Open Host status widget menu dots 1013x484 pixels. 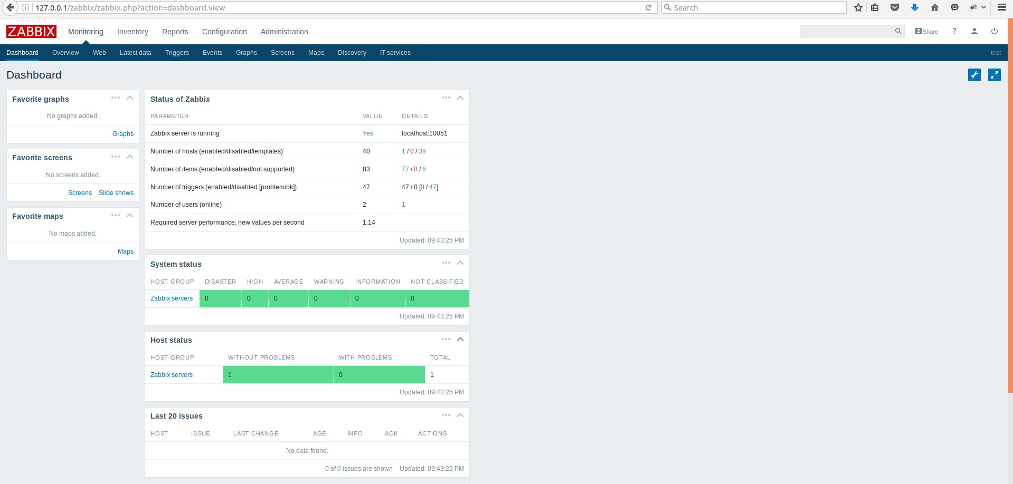[446, 339]
